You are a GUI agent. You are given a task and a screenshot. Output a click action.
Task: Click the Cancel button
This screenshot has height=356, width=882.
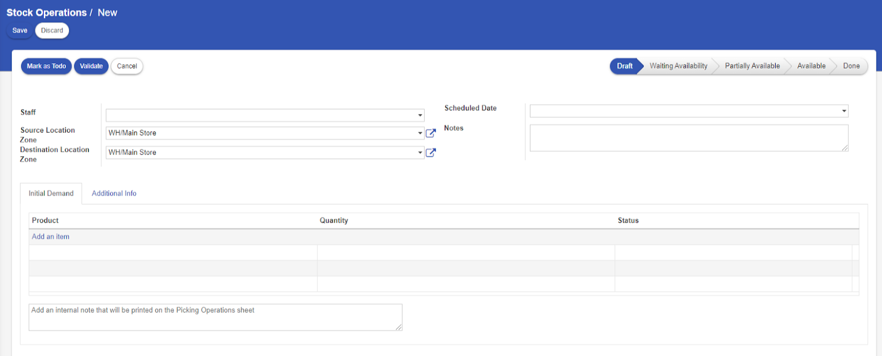[127, 66]
